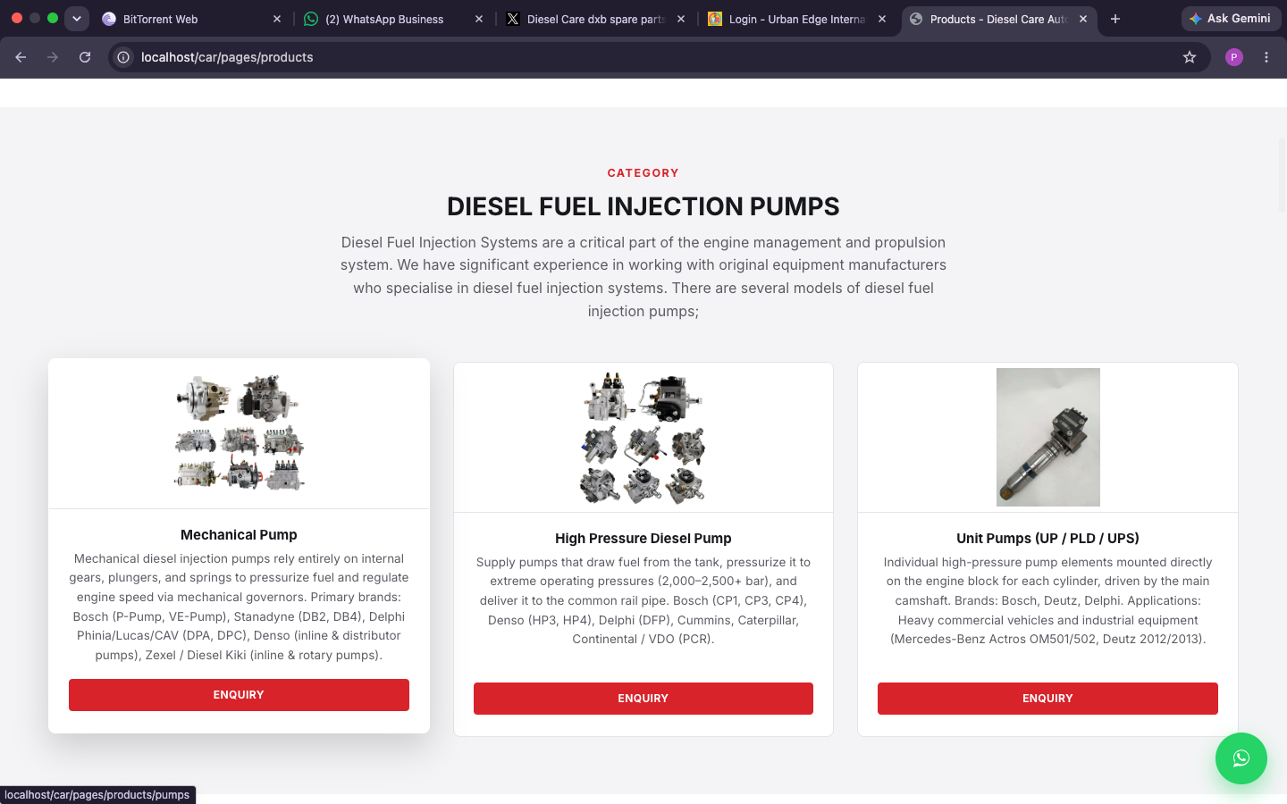Click Enquiry under High Pressure Diesel Pump

pyautogui.click(x=643, y=699)
